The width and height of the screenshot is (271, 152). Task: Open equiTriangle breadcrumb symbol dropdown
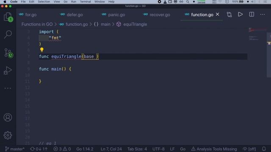[135, 24]
